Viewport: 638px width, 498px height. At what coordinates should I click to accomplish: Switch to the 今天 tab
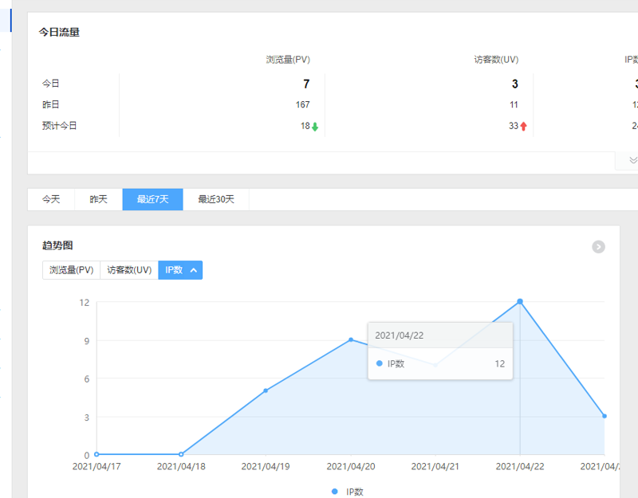[x=51, y=199]
